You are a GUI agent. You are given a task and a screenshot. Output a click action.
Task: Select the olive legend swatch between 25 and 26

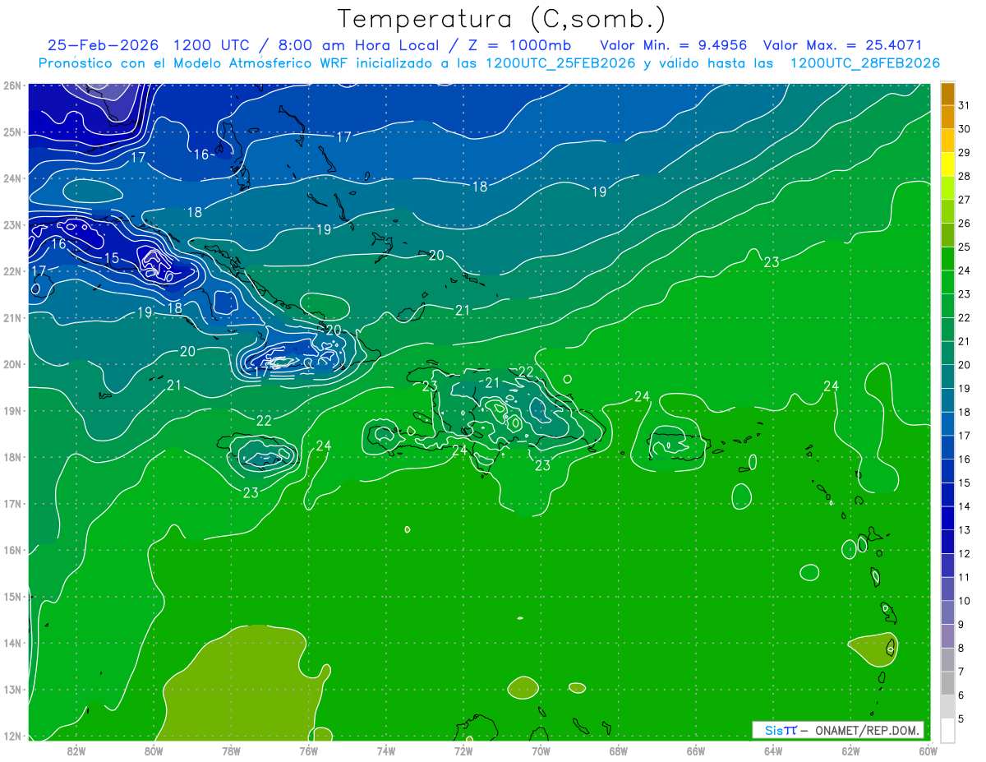(x=947, y=235)
